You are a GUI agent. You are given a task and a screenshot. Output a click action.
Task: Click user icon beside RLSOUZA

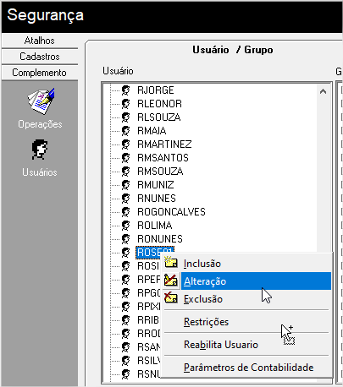(125, 117)
